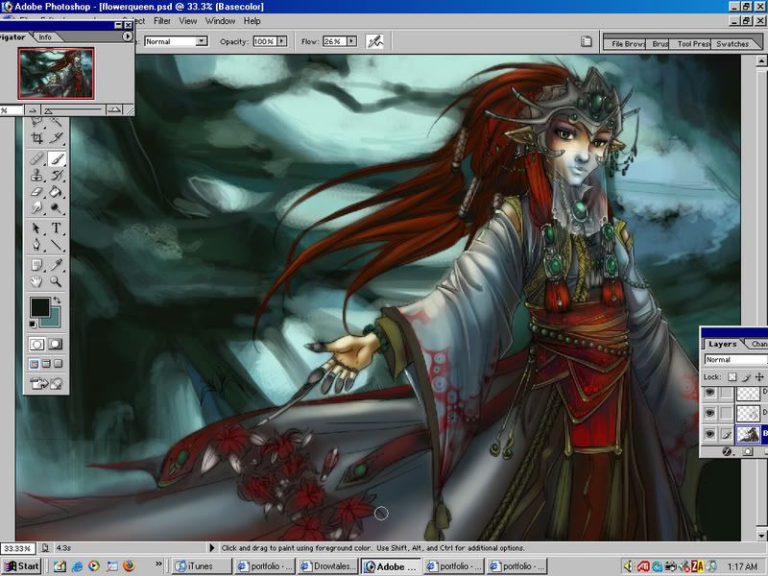Viewport: 768px width, 576px height.
Task: Select the Crop tool
Action: coord(36,138)
